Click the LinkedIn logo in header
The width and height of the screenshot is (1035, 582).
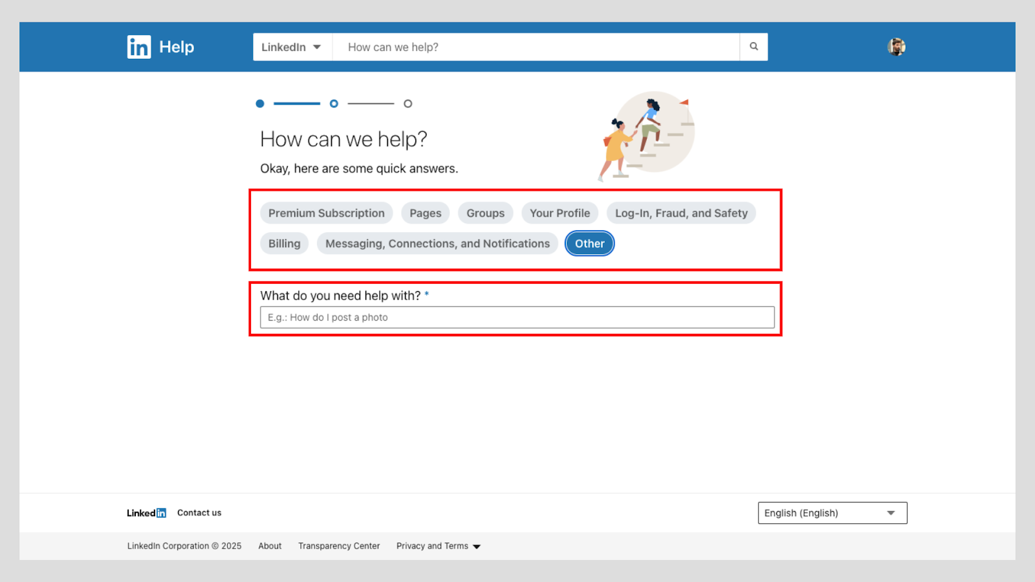[x=139, y=47]
